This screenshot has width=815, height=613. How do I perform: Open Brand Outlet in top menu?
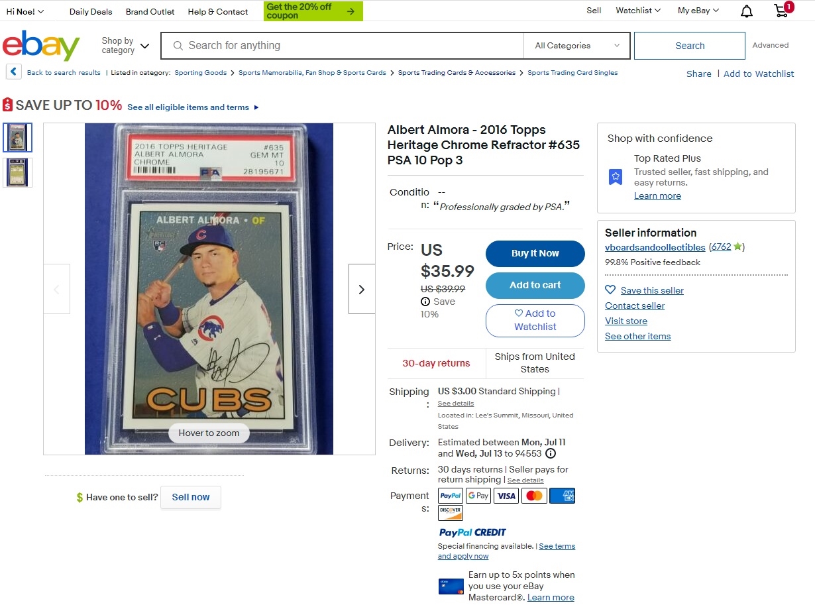coord(150,11)
